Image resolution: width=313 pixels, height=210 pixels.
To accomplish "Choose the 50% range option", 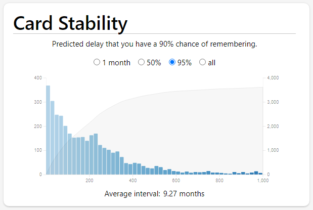I will pyautogui.click(x=141, y=62).
